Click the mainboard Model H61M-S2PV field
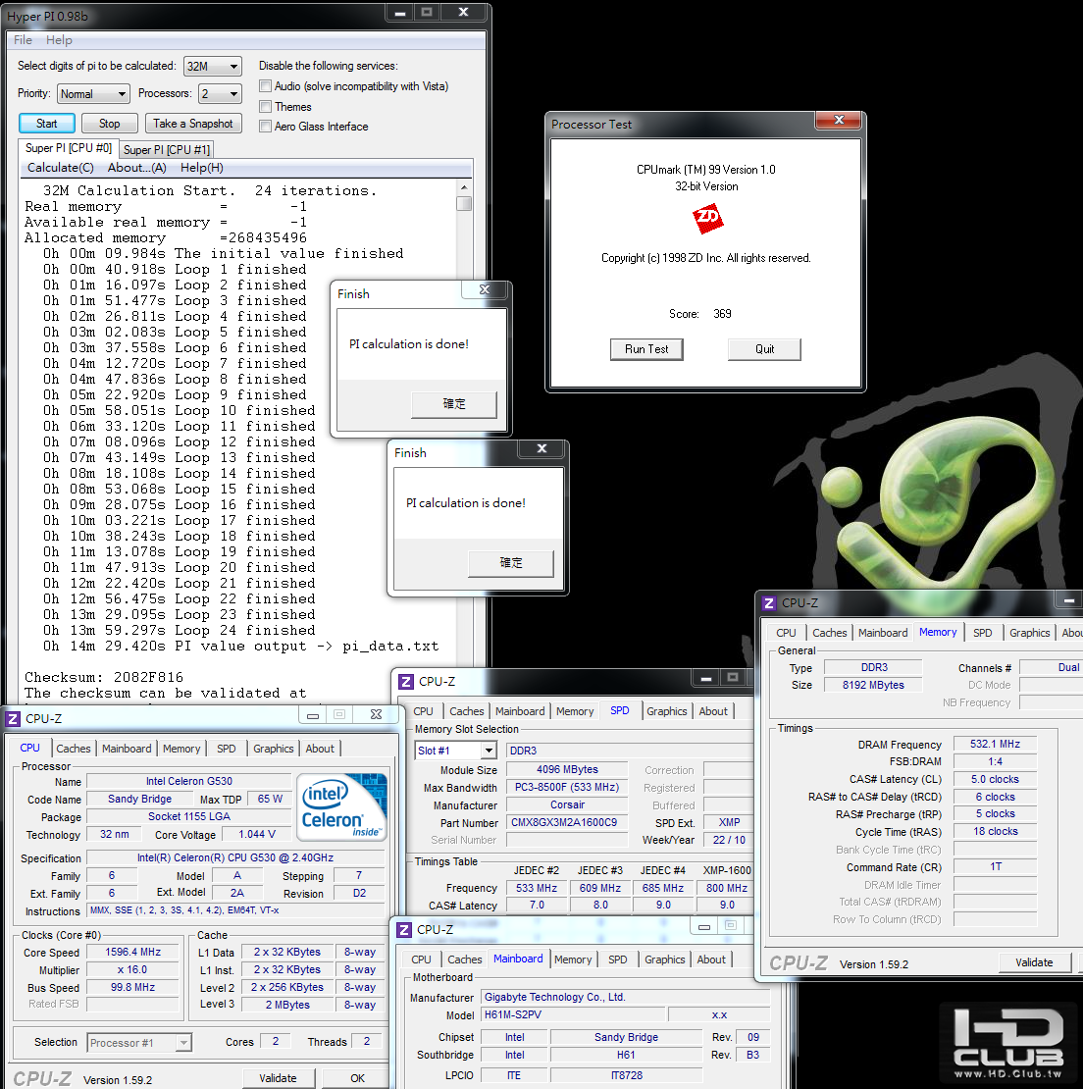Image resolution: width=1083 pixels, height=1089 pixels. tap(573, 1014)
